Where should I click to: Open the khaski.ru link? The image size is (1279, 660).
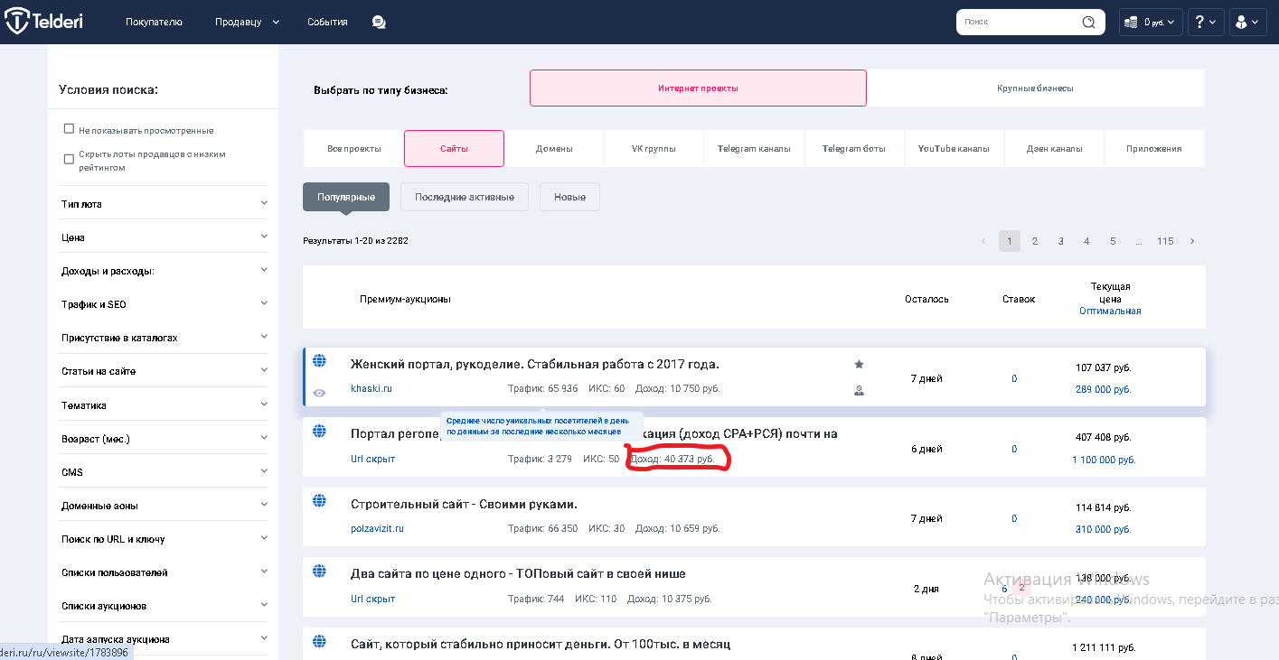point(371,388)
